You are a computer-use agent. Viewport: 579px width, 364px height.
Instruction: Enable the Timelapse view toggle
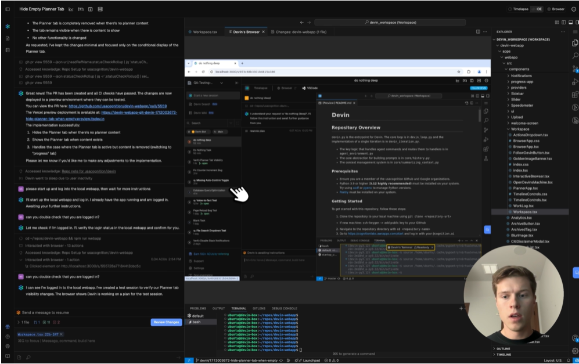pos(520,9)
